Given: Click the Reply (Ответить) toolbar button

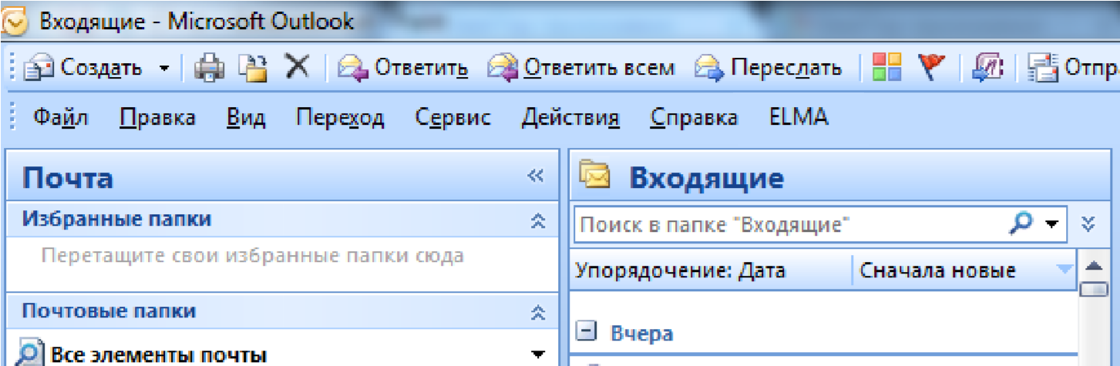Looking at the screenshot, I should (x=405, y=69).
